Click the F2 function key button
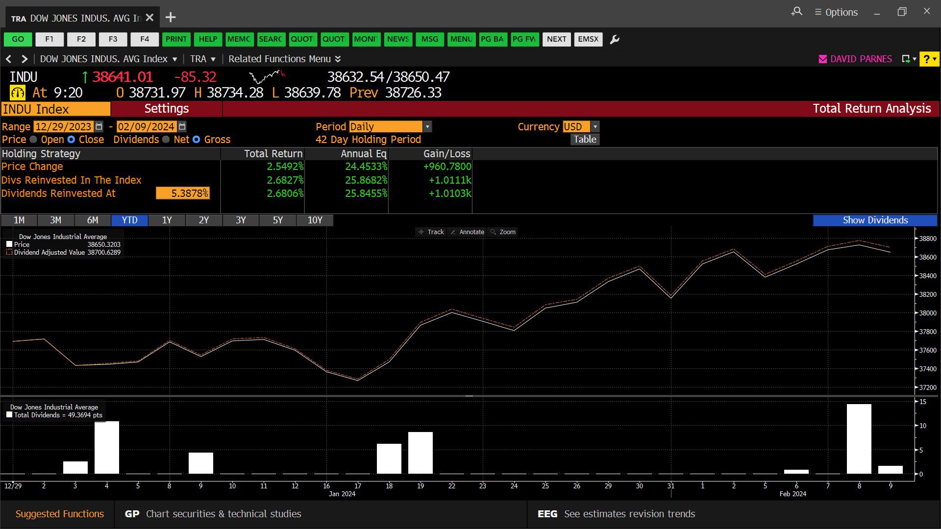941x529 pixels. pyautogui.click(x=81, y=39)
